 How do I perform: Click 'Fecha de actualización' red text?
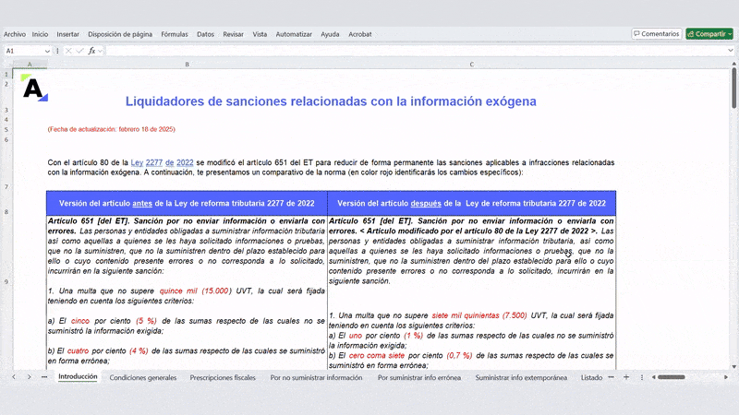pos(112,129)
